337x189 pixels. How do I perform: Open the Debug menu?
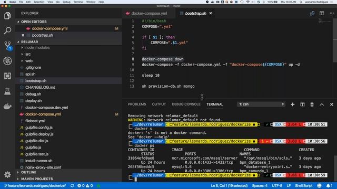pos(66,2)
